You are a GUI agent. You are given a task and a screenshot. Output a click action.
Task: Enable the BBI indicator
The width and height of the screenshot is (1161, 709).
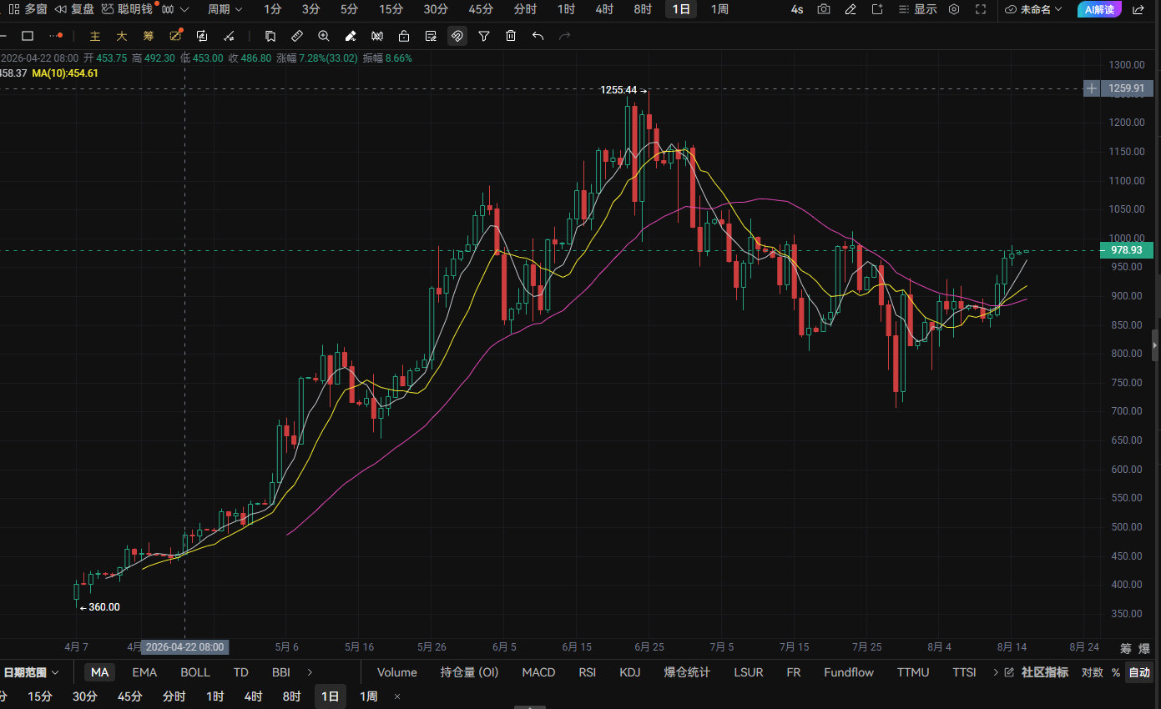[280, 672]
